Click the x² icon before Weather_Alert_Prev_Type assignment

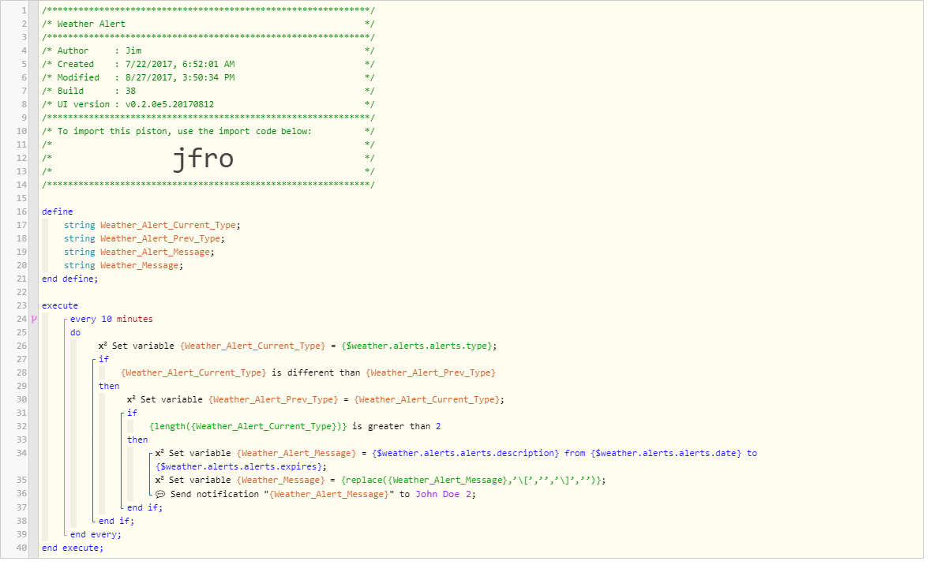tap(131, 399)
